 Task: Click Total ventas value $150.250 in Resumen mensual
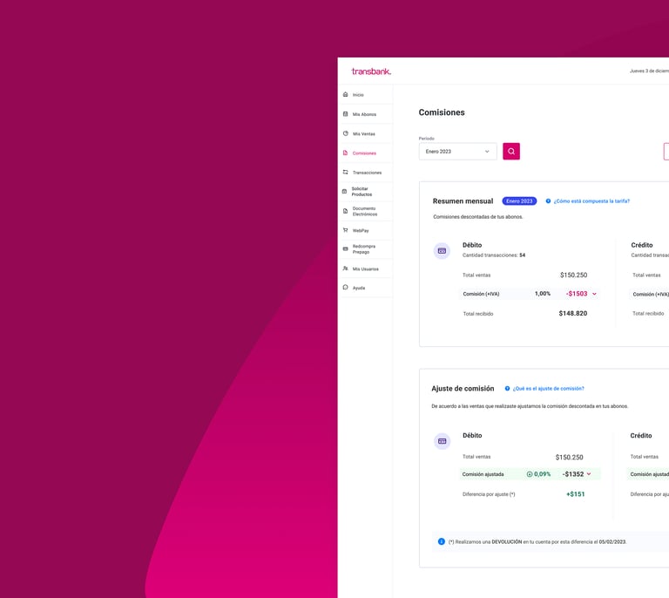tap(573, 275)
